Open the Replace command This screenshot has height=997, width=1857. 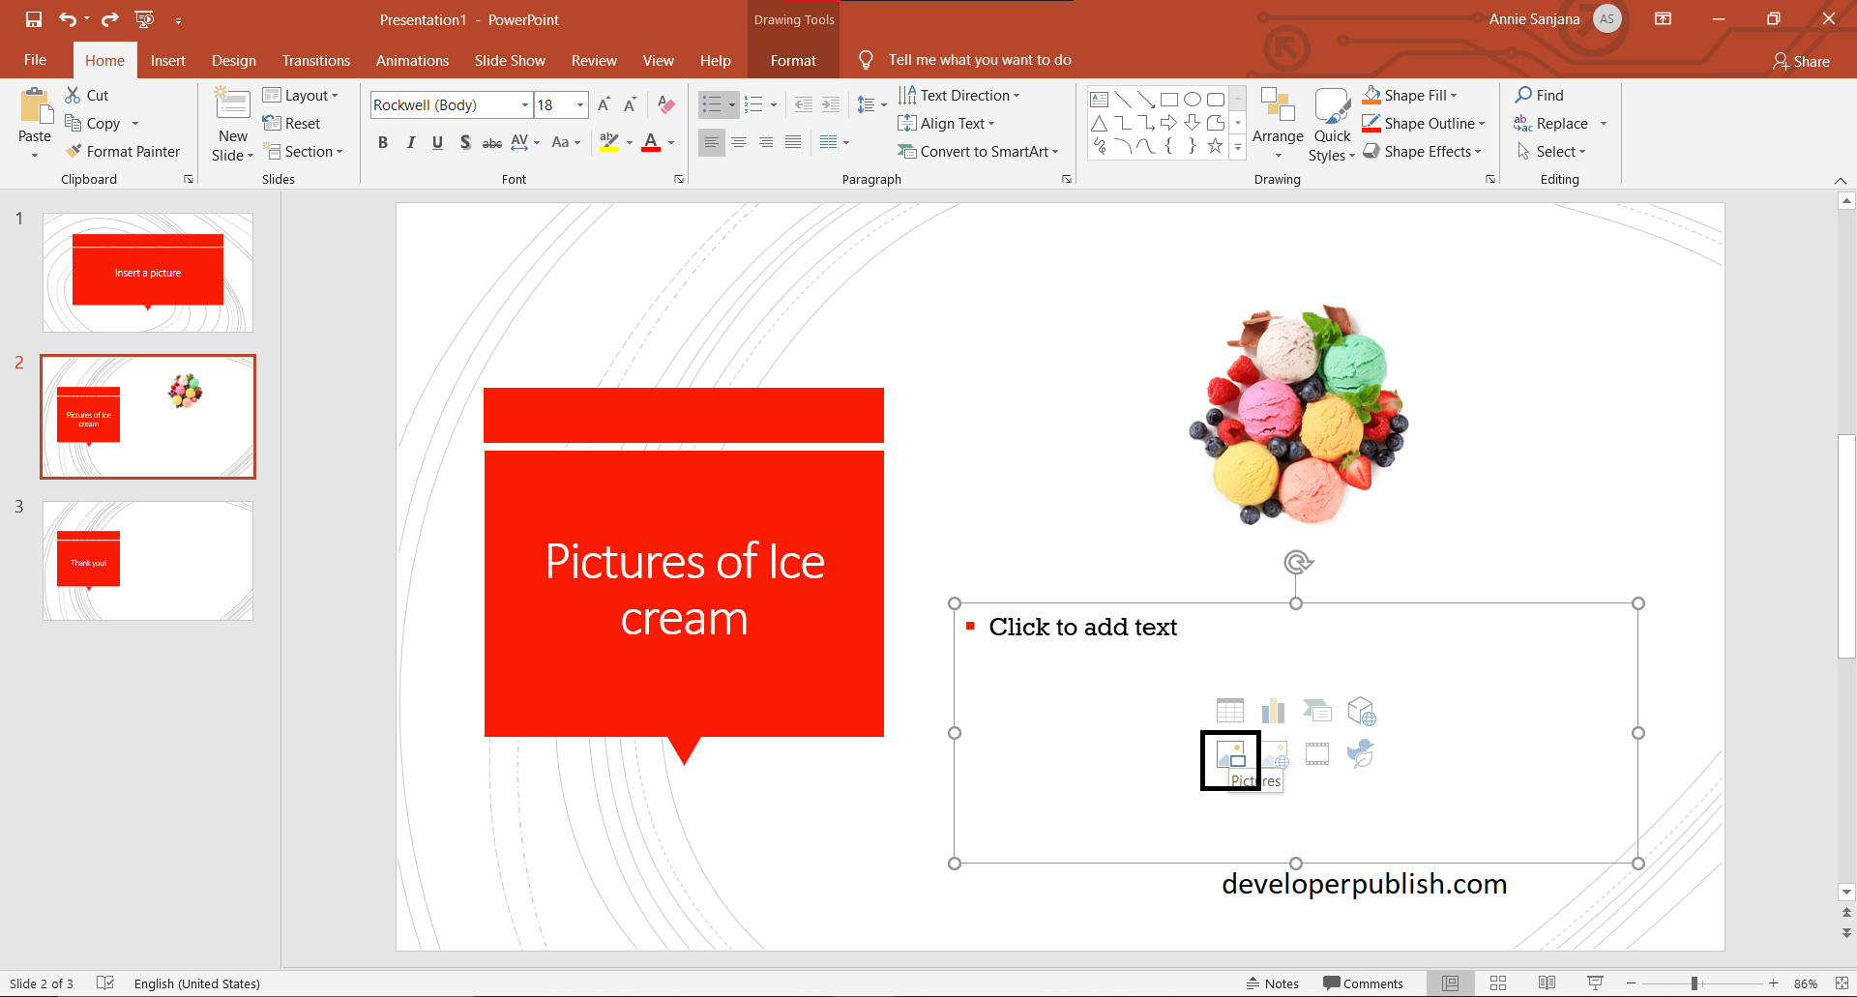pos(1559,124)
